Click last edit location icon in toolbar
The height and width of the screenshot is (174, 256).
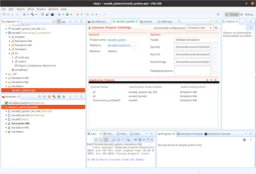(88, 14)
